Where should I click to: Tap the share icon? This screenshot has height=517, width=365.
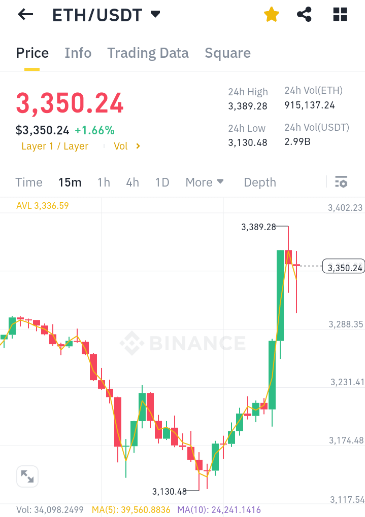point(304,15)
